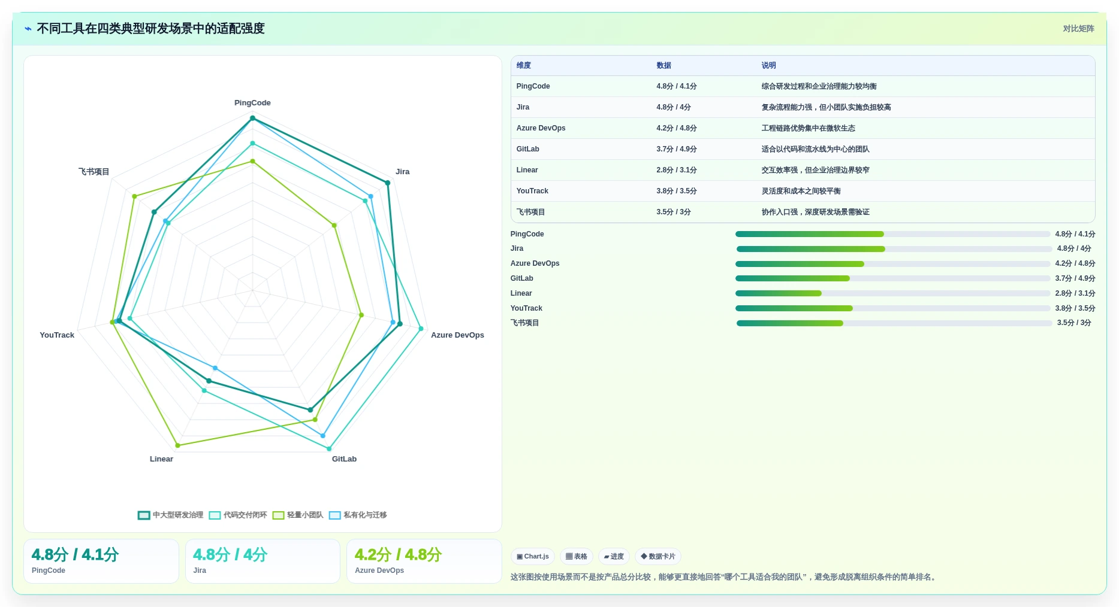
Task: Click the 数据卡片 tag
Action: pyautogui.click(x=658, y=556)
